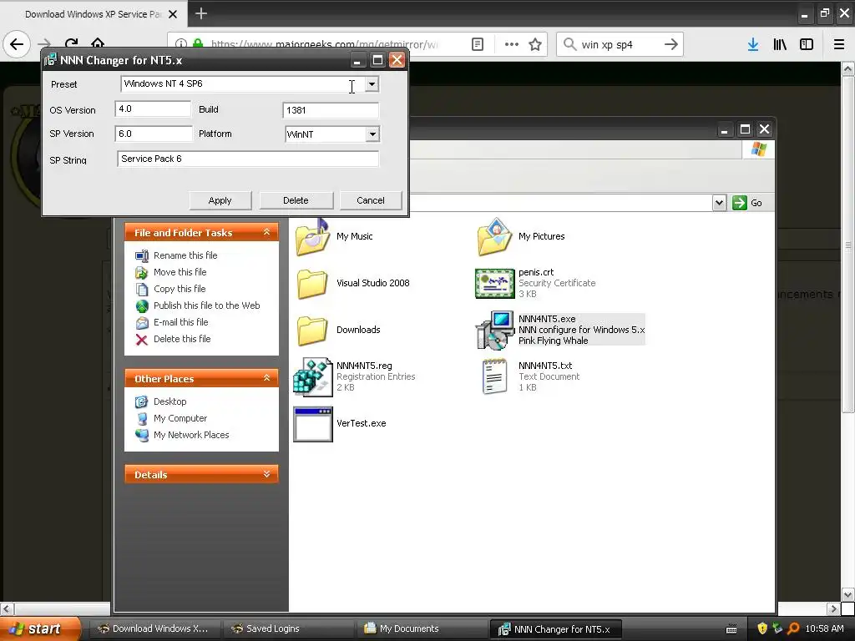This screenshot has height=641, width=855.
Task: Click the on-screen keyboard tray icon
Action: pyautogui.click(x=731, y=629)
